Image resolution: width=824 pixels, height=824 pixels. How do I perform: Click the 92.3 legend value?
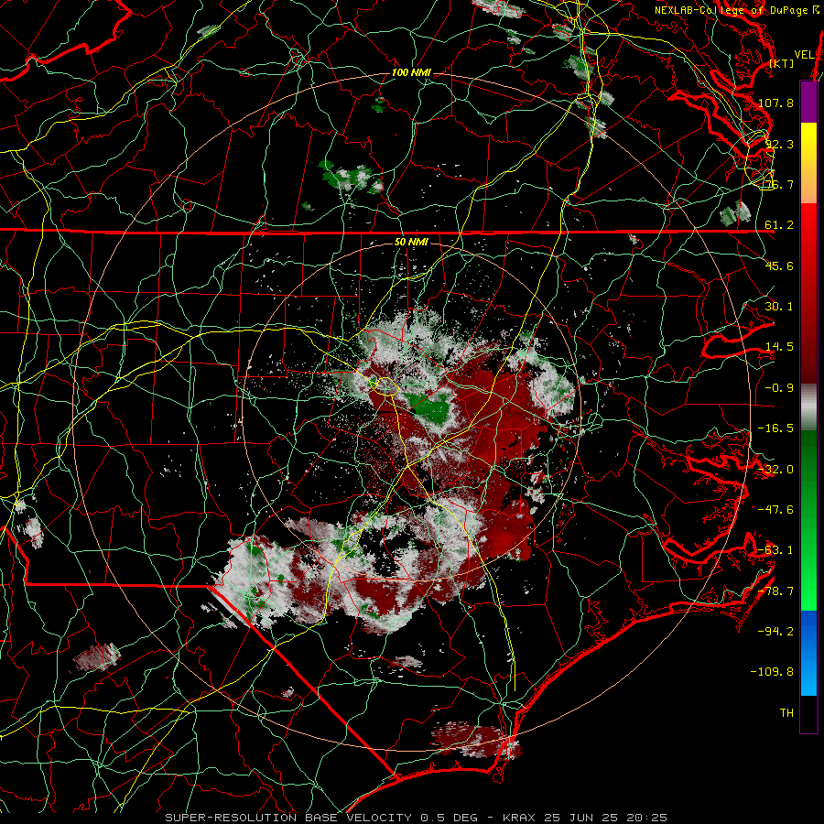[779, 144]
